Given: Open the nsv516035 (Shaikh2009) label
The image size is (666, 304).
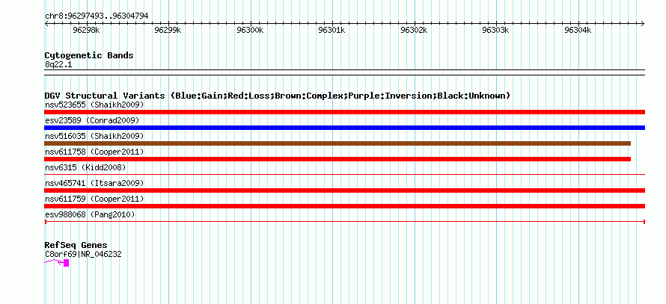Looking at the screenshot, I should pyautogui.click(x=94, y=136).
